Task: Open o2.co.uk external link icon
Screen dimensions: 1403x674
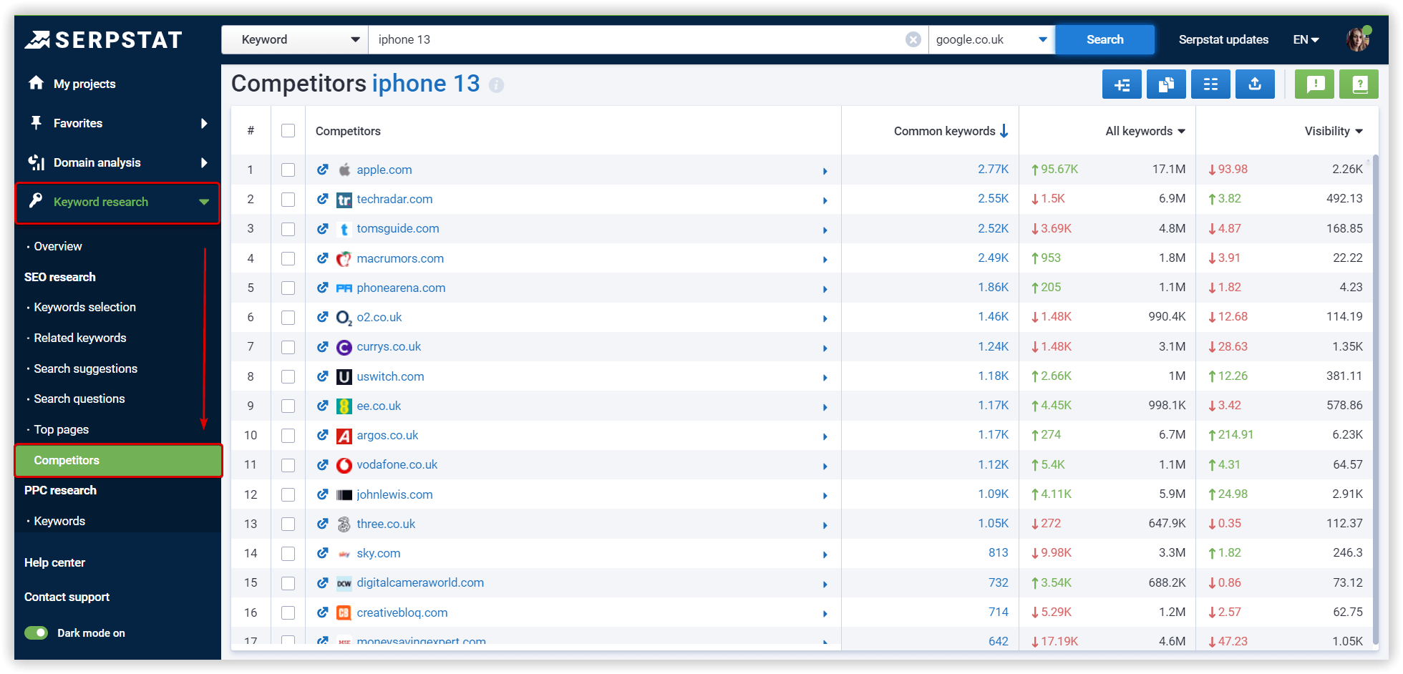Action: click(323, 317)
